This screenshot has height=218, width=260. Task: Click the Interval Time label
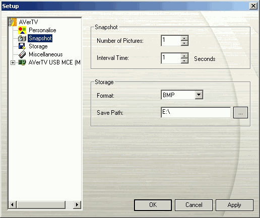pyautogui.click(x=113, y=58)
